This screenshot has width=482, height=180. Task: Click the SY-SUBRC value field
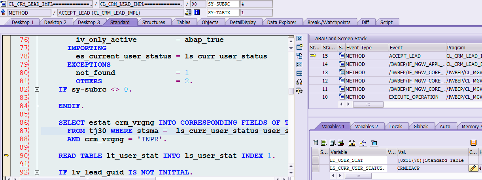[256, 4]
